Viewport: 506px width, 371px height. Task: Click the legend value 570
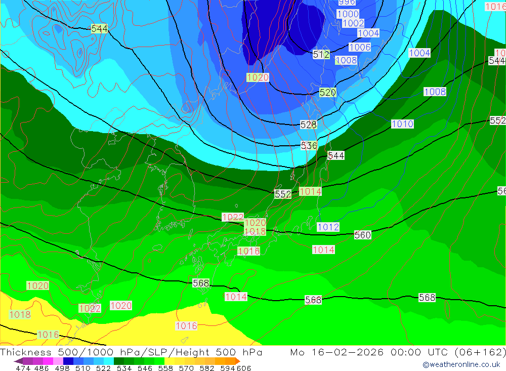pos(186,368)
